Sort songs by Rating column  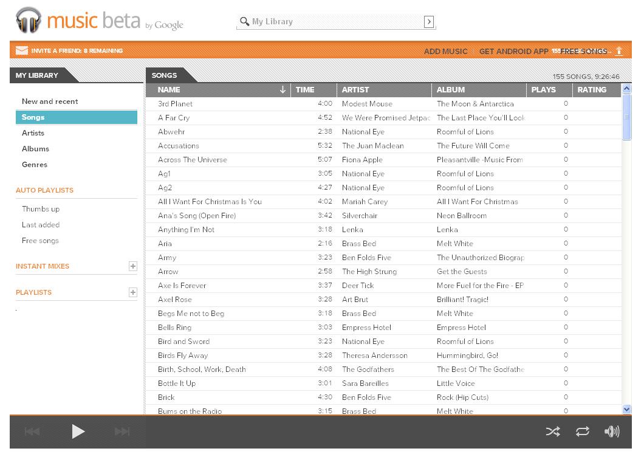597,89
